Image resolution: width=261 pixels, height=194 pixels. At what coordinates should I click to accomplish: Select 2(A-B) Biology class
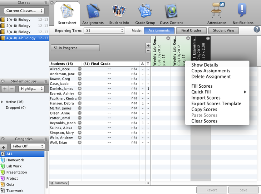18,26
